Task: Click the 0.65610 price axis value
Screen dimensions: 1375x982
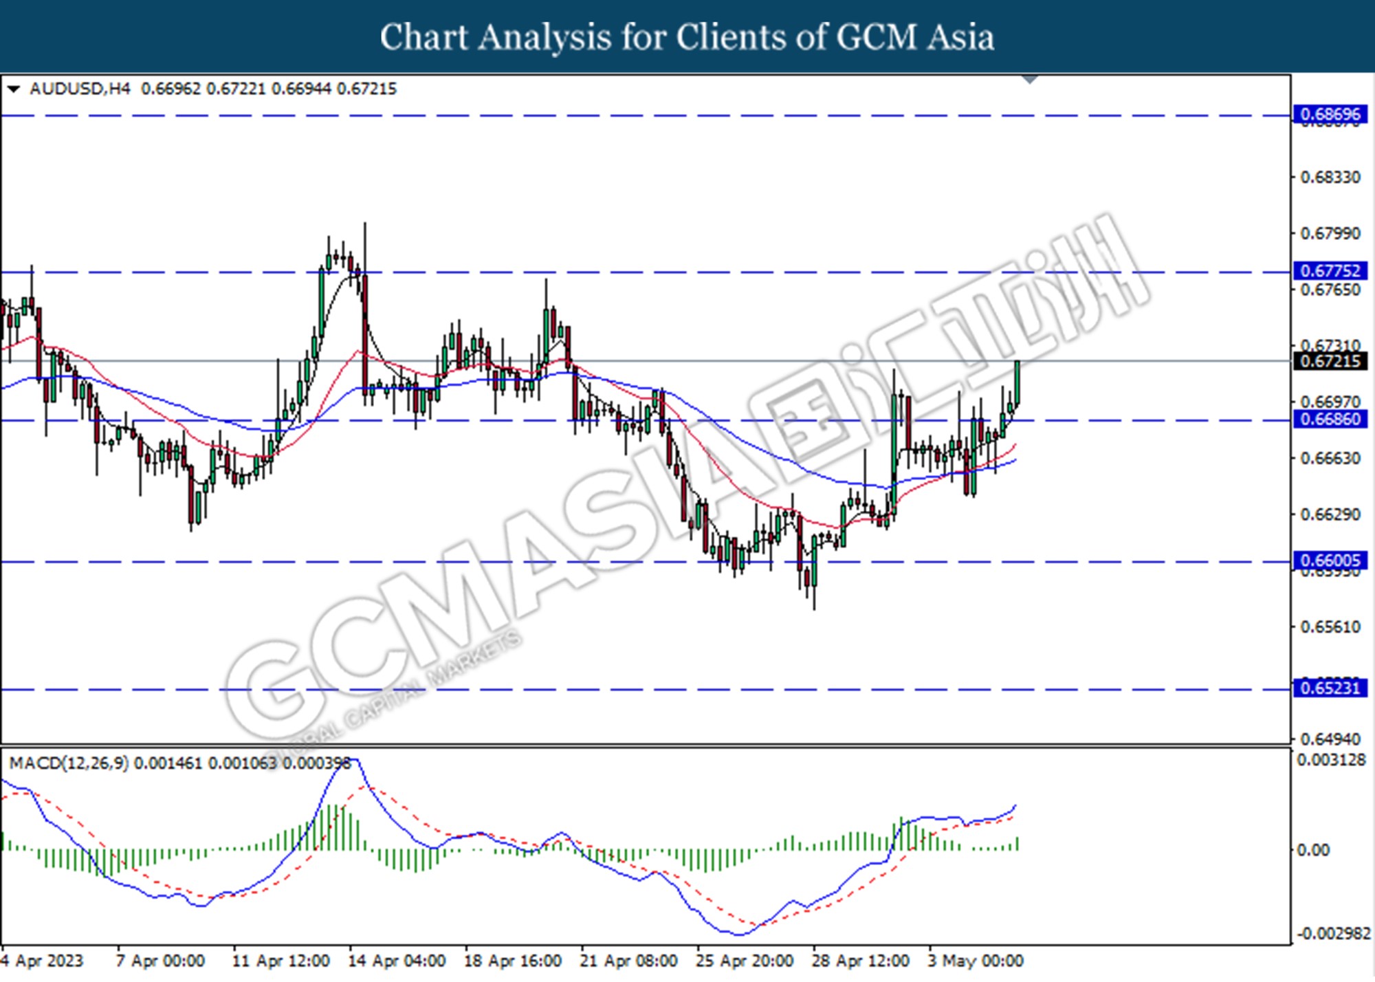Action: coord(1330,626)
